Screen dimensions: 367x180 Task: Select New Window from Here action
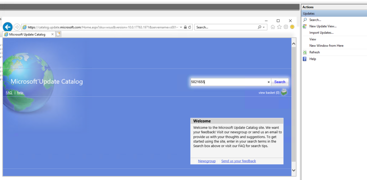pyautogui.click(x=326, y=46)
